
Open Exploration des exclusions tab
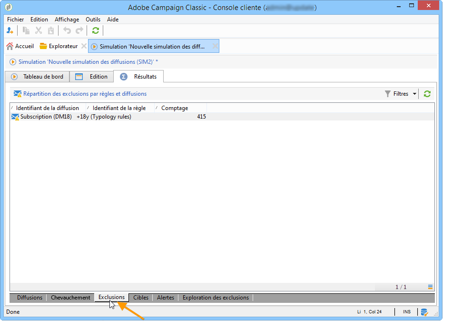coord(216,298)
